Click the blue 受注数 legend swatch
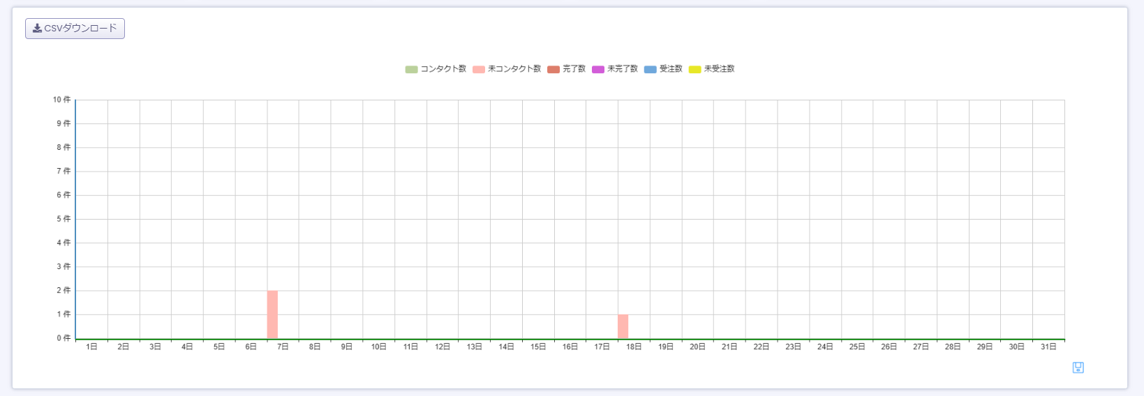Screen dimensions: 1144x396 pyautogui.click(x=650, y=69)
